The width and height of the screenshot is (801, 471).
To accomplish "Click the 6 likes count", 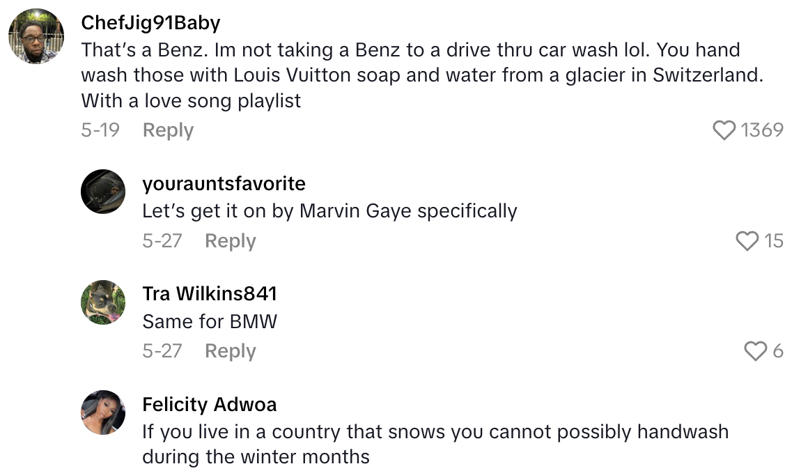I will [778, 351].
